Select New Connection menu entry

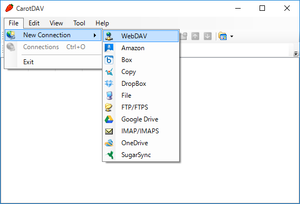pos(53,35)
